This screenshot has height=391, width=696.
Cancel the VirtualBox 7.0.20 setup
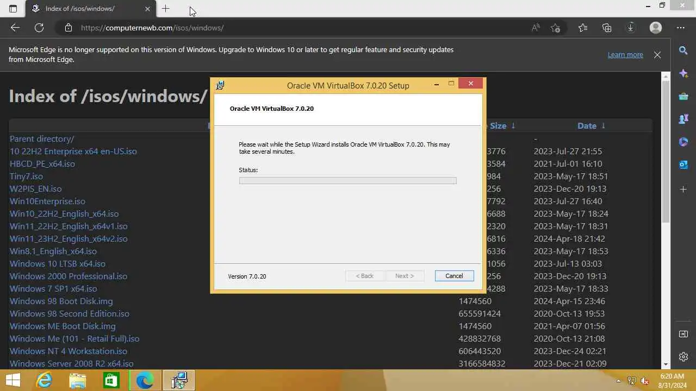[x=454, y=276]
